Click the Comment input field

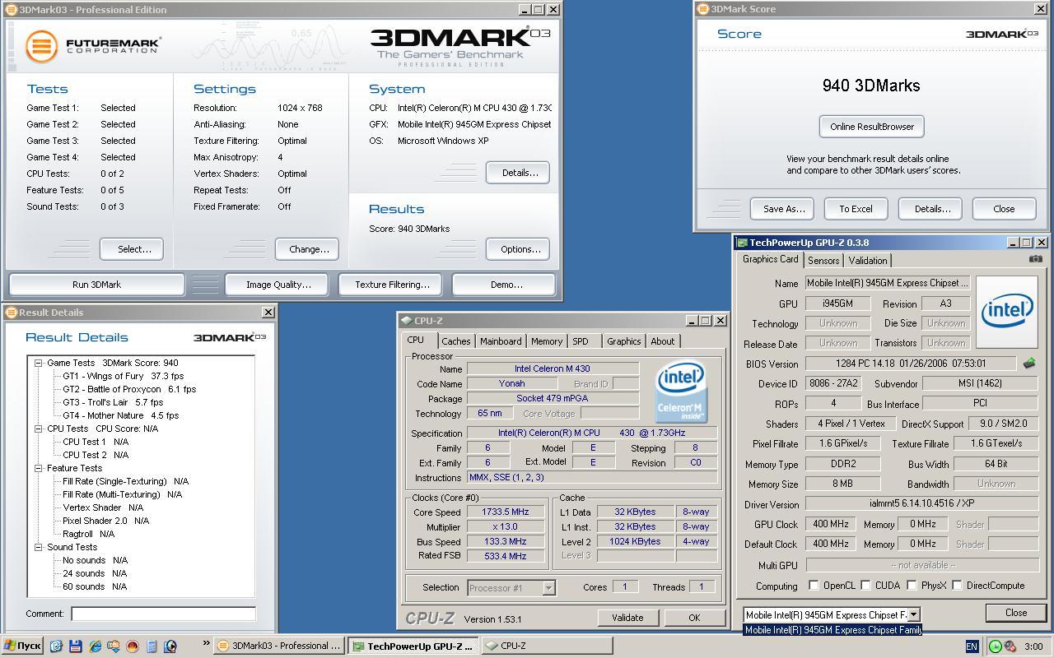(163, 614)
